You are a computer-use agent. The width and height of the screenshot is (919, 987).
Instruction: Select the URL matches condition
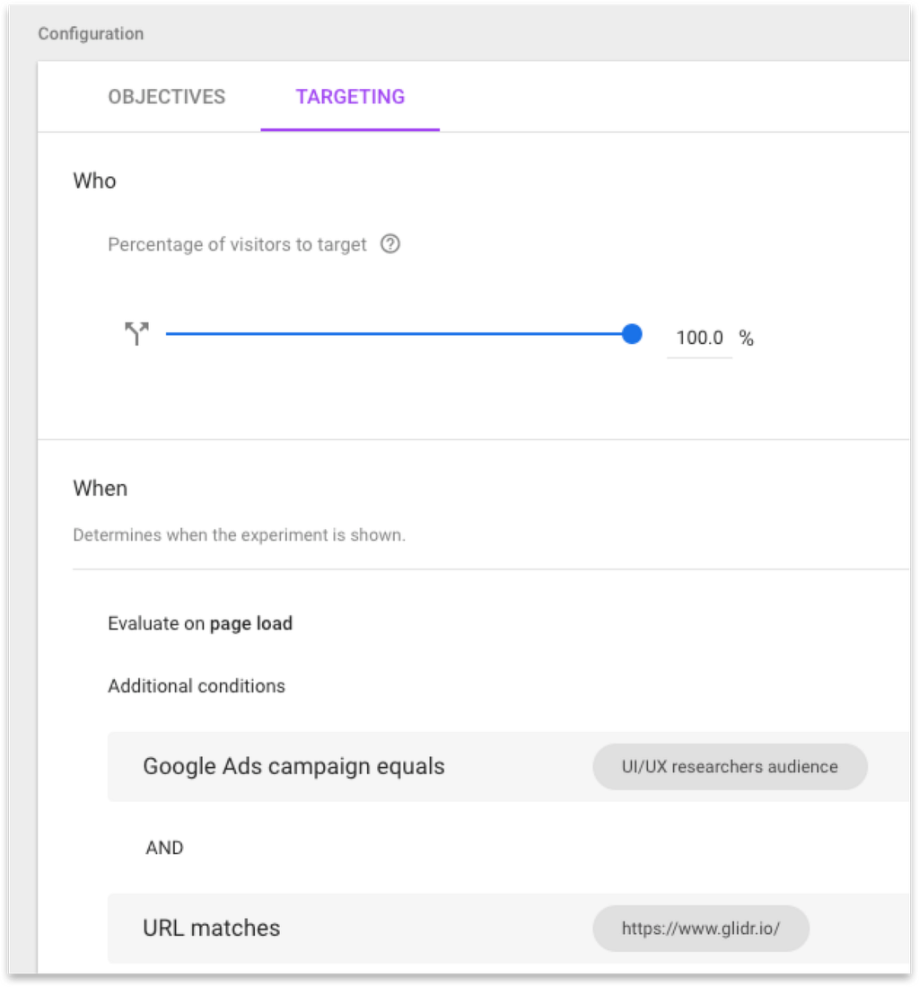click(x=212, y=929)
